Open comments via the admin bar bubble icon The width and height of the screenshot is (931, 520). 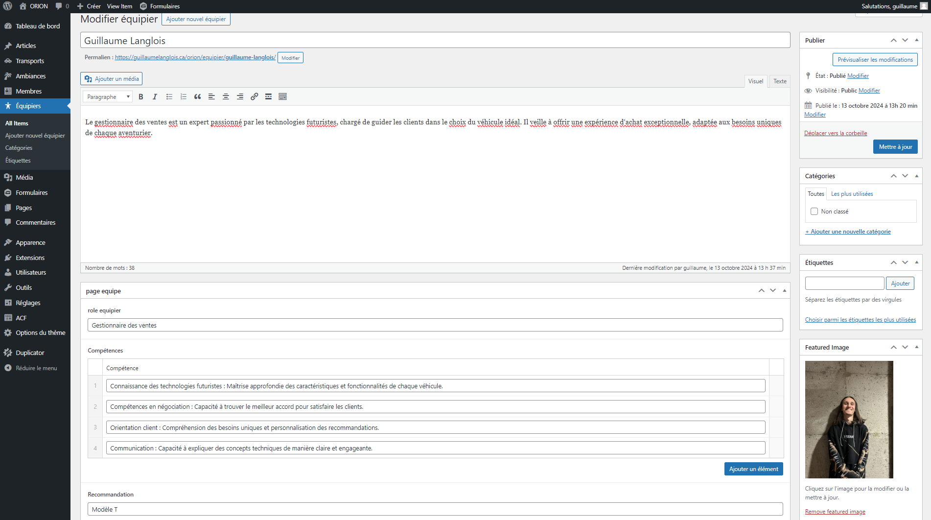[59, 6]
